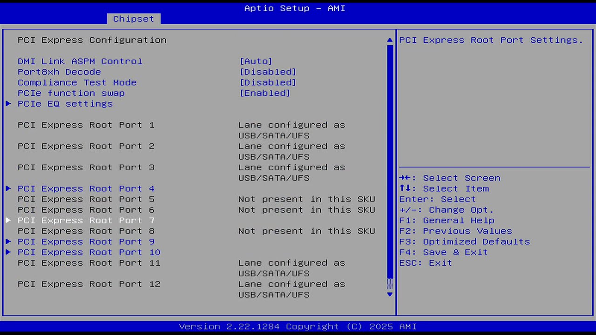This screenshot has width=596, height=335.
Task: Click scrollbar down arrow
Action: (390, 294)
